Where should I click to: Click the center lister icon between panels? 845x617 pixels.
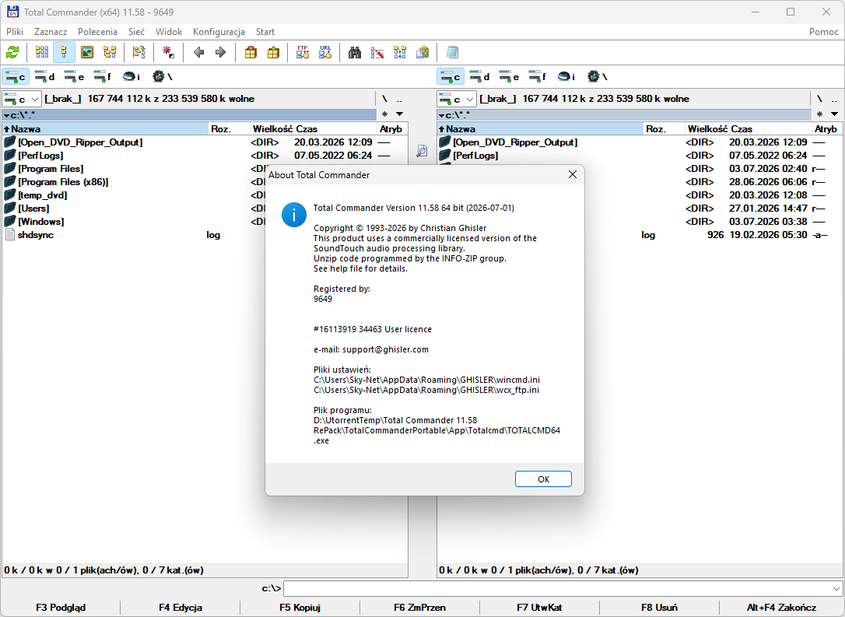[422, 151]
